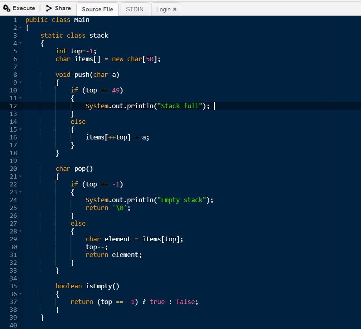This screenshot has width=361, height=329.
Task: Click the "else" keyword on line 14
Action: [x=78, y=121]
